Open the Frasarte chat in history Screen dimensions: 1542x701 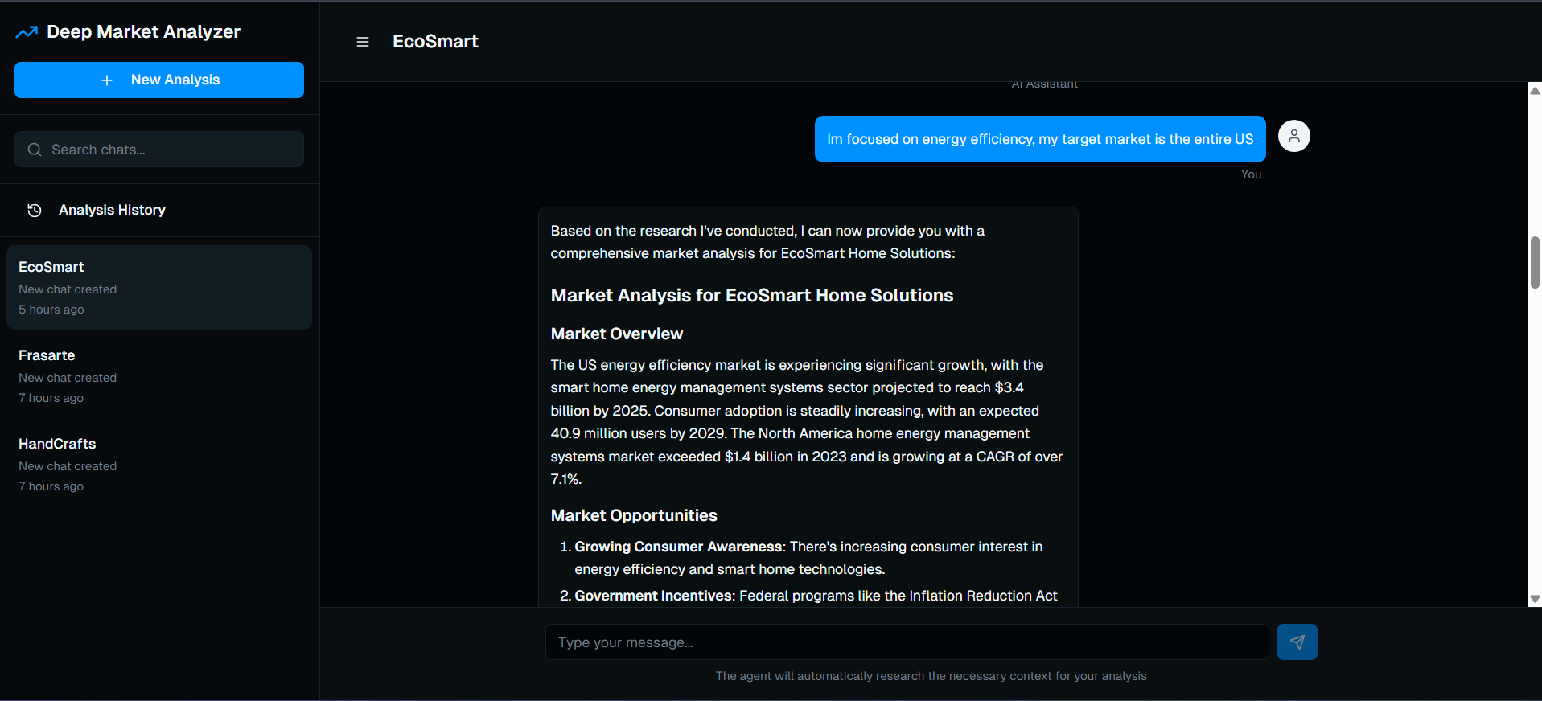pyautogui.click(x=159, y=375)
